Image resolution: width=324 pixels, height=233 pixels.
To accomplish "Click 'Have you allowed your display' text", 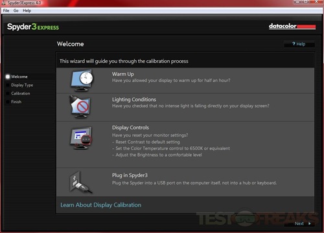I will [171, 80].
